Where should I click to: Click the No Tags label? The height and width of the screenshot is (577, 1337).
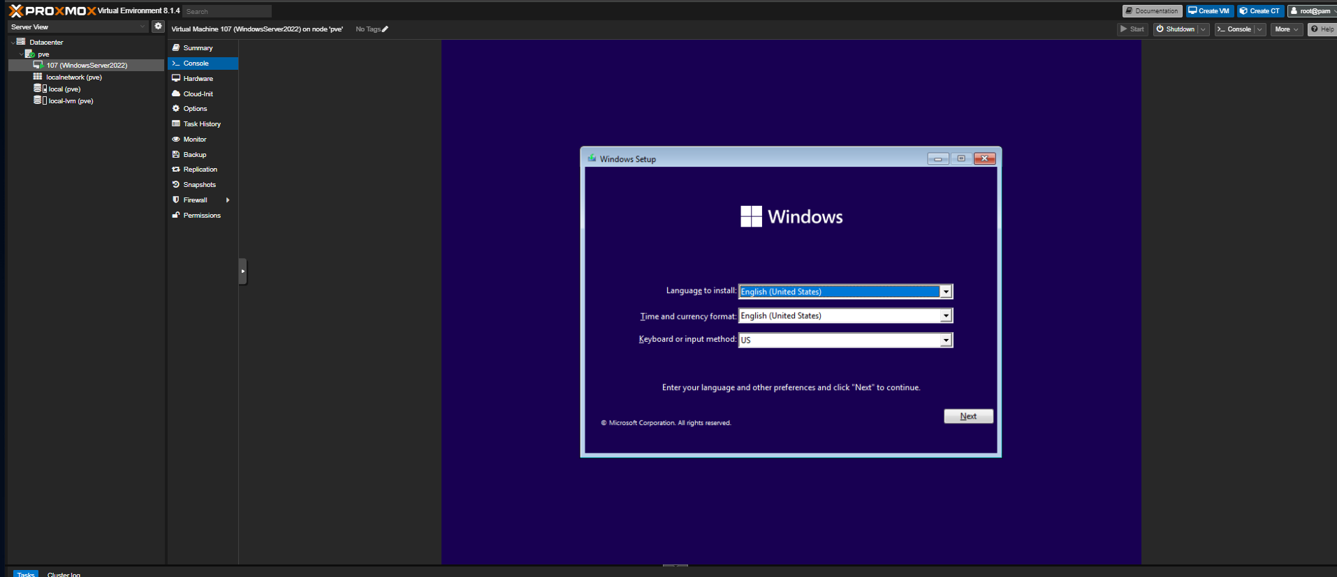367,29
